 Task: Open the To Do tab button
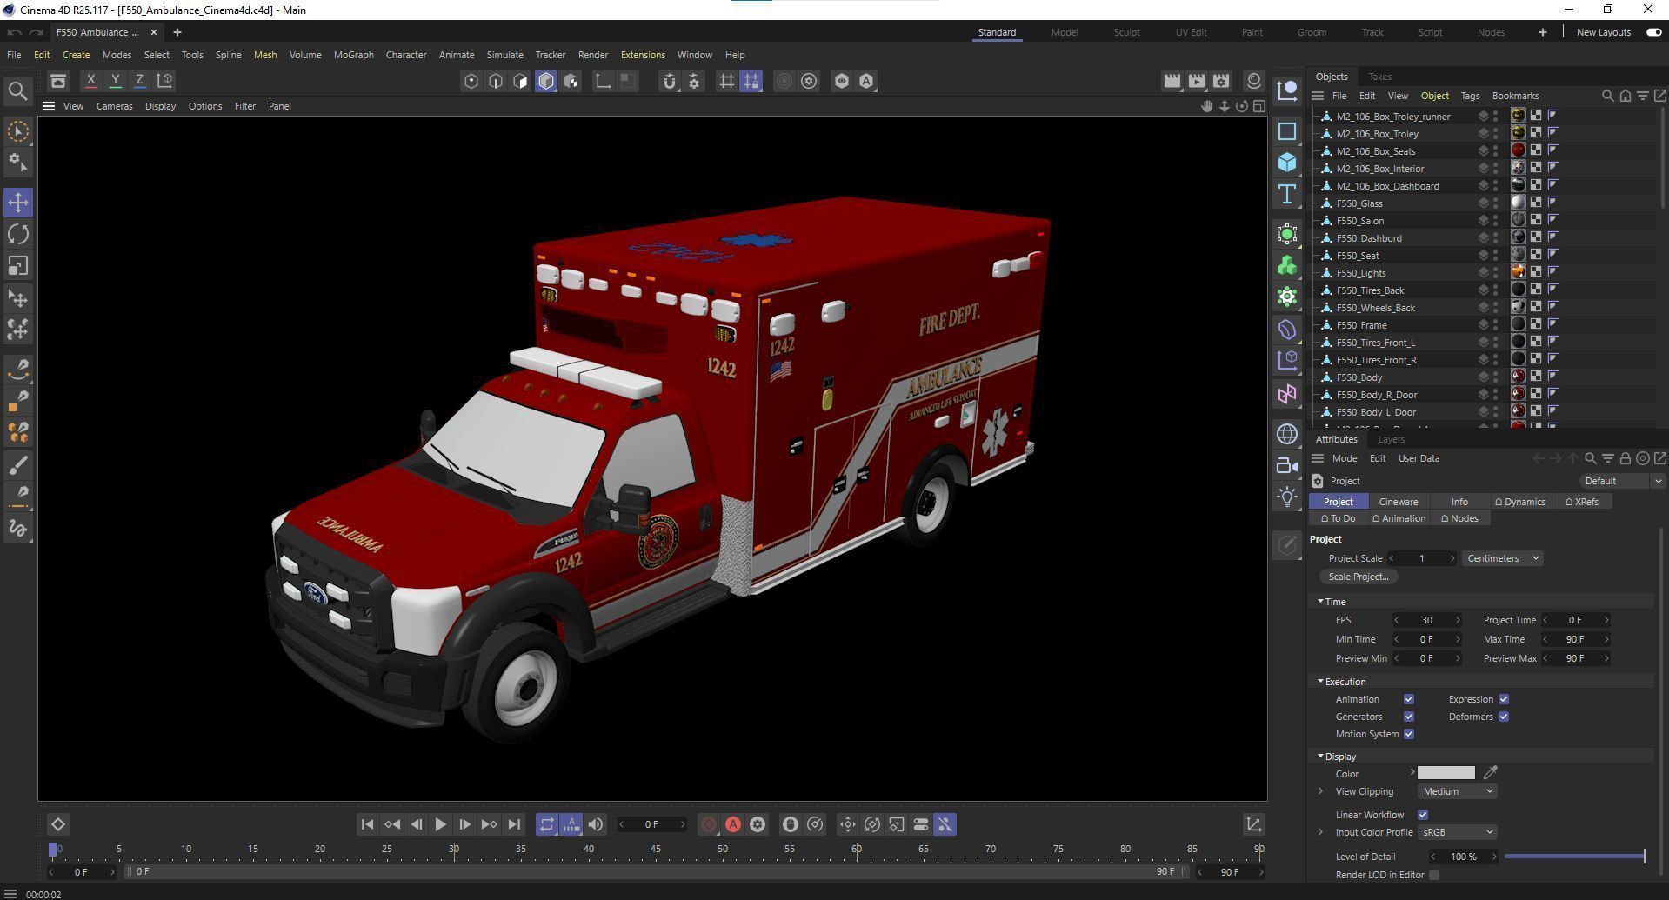(1338, 518)
